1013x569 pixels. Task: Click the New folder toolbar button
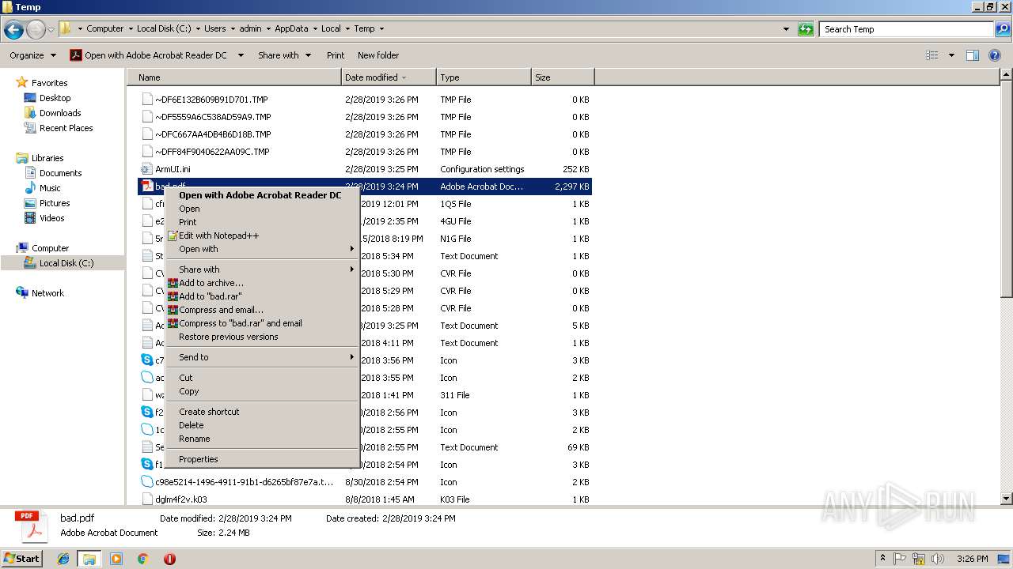(378, 55)
